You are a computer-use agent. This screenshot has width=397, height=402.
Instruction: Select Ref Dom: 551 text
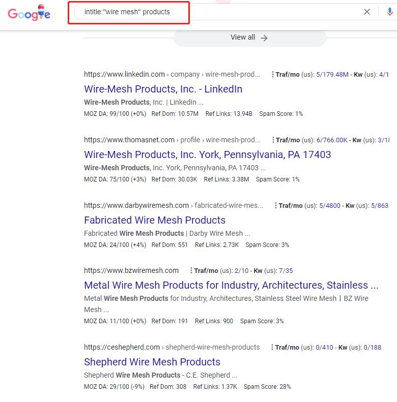pos(169,245)
